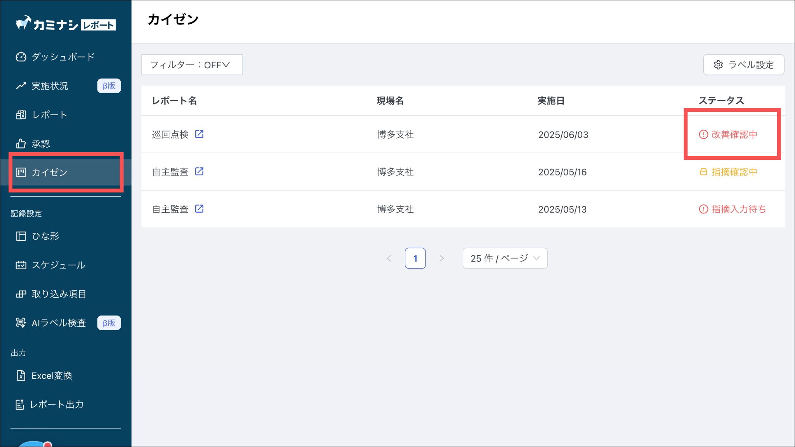Click the Excel変換 file icon
Image resolution: width=795 pixels, height=447 pixels.
point(21,376)
